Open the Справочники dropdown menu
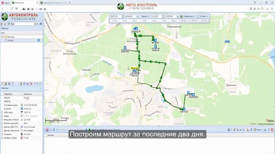The width and height of the screenshot is (275, 154). tap(188, 16)
